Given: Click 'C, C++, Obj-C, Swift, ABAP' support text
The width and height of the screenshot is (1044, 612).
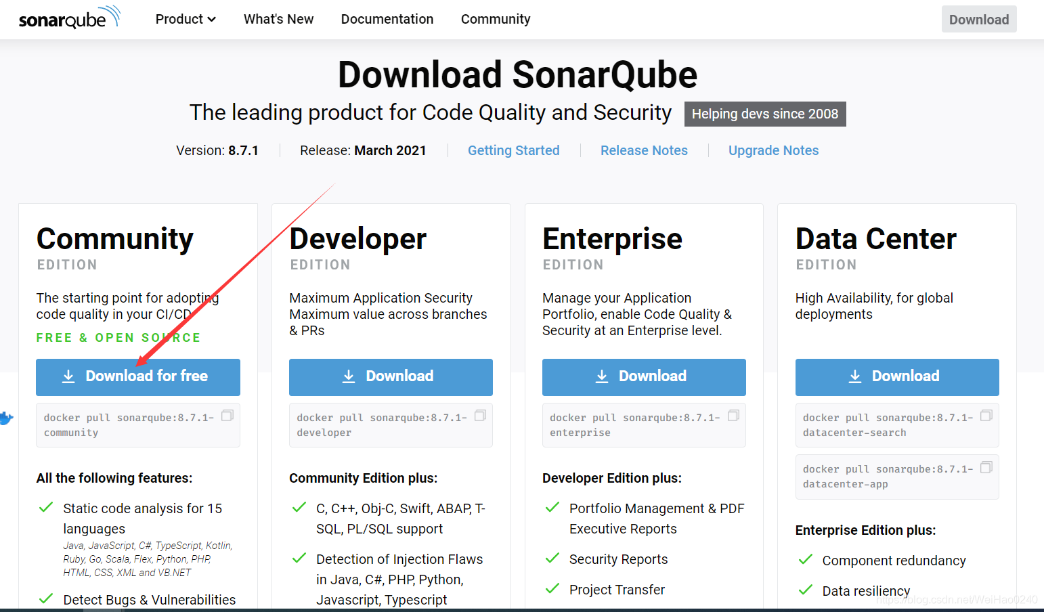Looking at the screenshot, I should click(x=401, y=519).
